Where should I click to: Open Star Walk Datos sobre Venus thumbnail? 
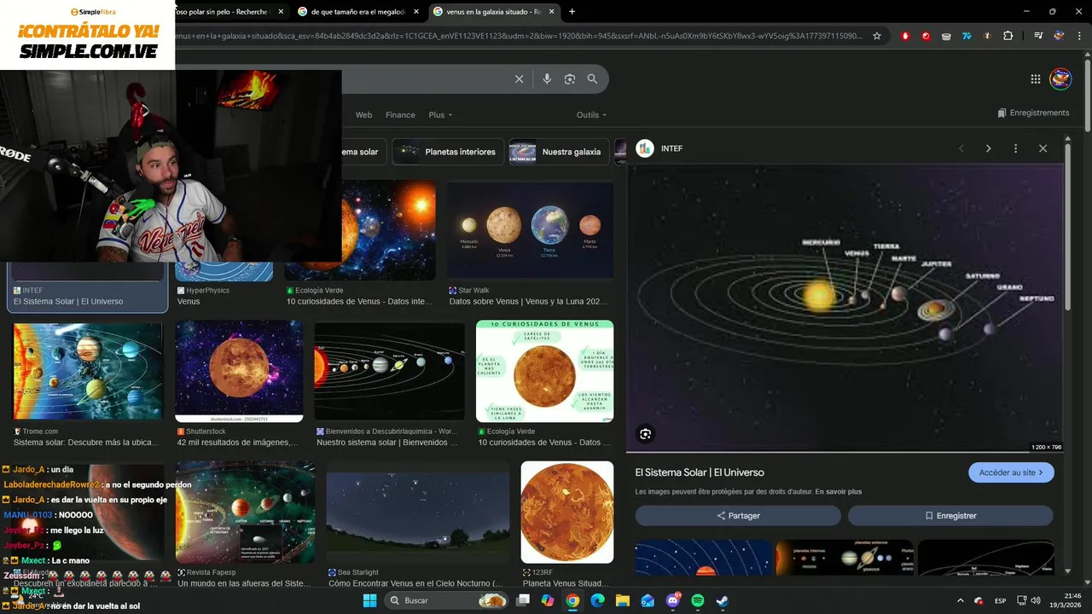[530, 230]
